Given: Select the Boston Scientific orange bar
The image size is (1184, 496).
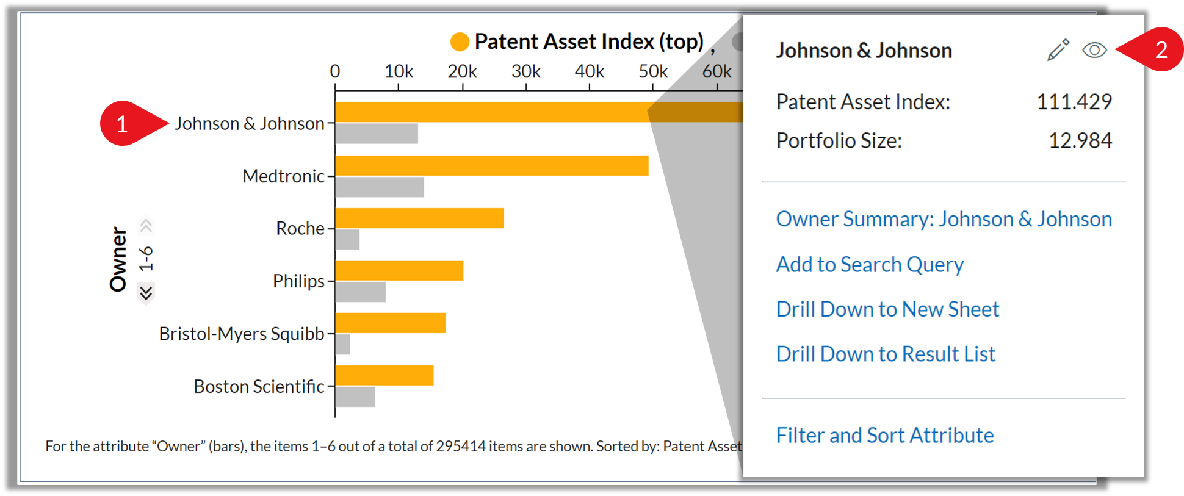Looking at the screenshot, I should [x=384, y=376].
